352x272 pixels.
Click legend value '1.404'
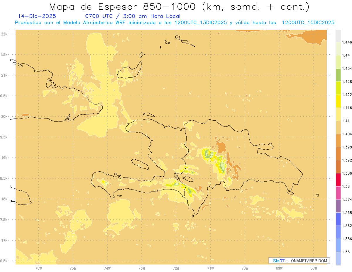[347, 134]
